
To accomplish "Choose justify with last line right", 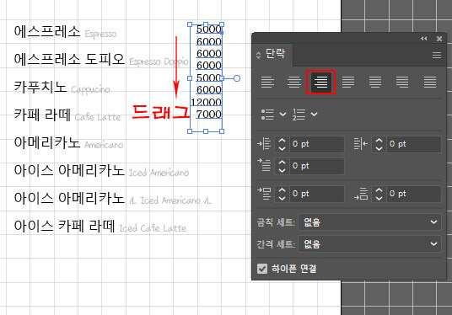I will (402, 82).
